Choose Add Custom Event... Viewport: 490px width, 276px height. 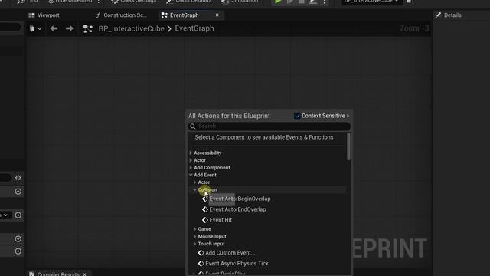coord(230,253)
